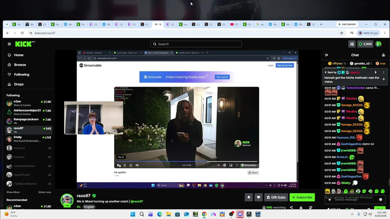This screenshot has width=390, height=219.
Task: Open pinned message options three-dot menu
Action: point(384,72)
